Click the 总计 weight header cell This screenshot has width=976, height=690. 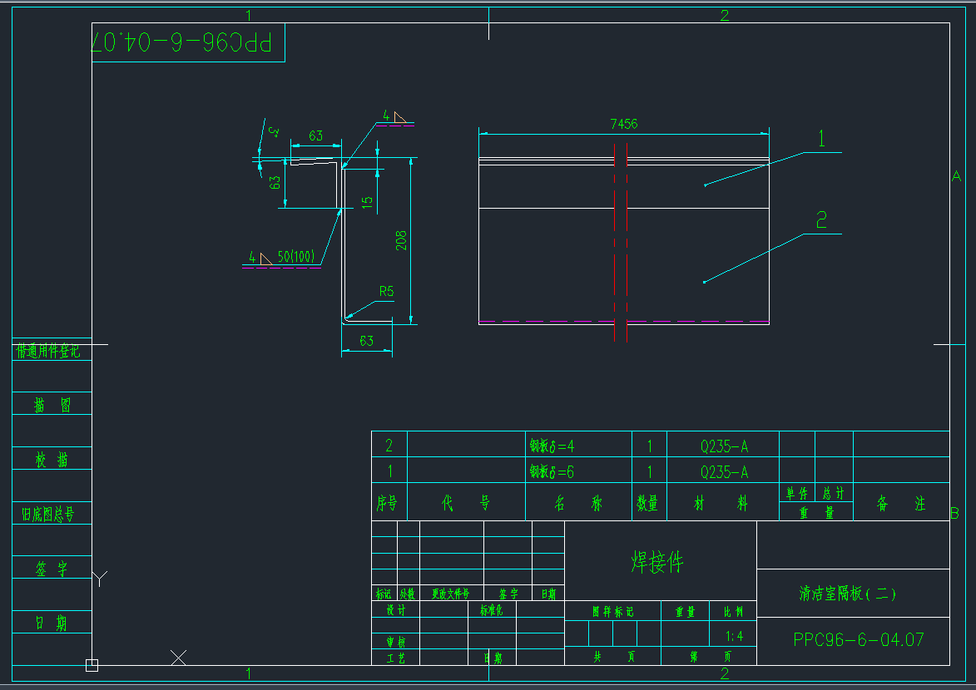point(834,493)
